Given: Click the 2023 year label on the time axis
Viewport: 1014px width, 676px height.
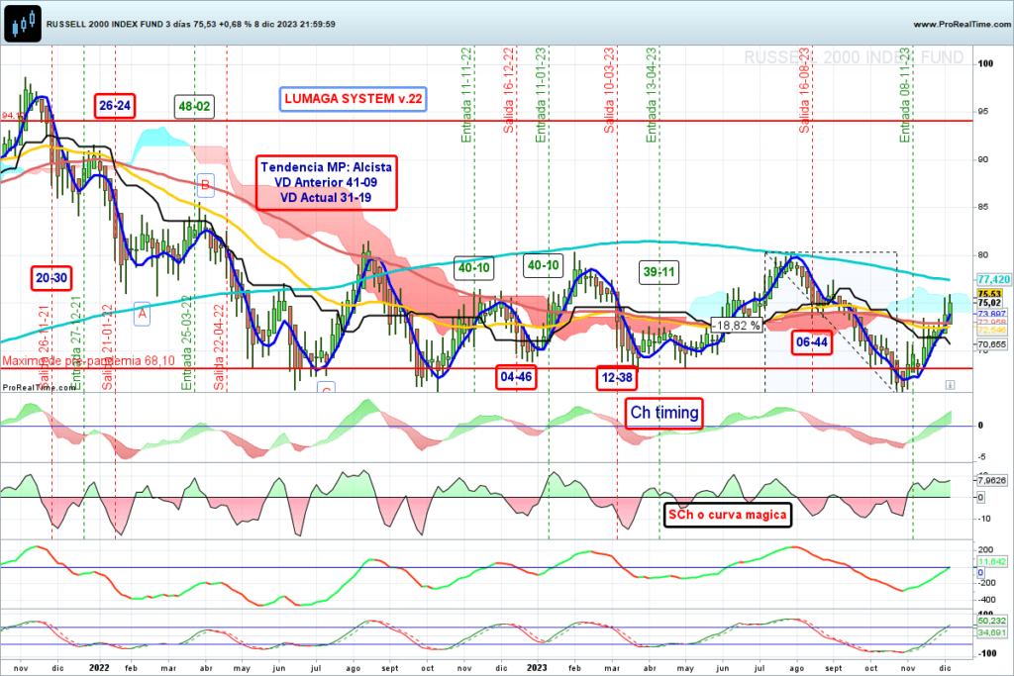Looking at the screenshot, I should pyautogui.click(x=537, y=668).
